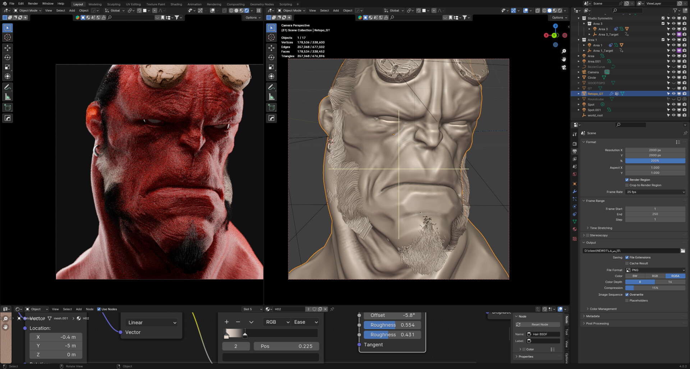Open the PNG file format dropdown

(655, 270)
